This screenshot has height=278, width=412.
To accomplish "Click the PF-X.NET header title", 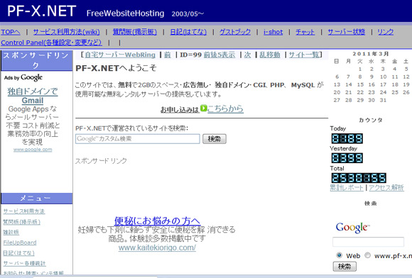I will [41, 11].
